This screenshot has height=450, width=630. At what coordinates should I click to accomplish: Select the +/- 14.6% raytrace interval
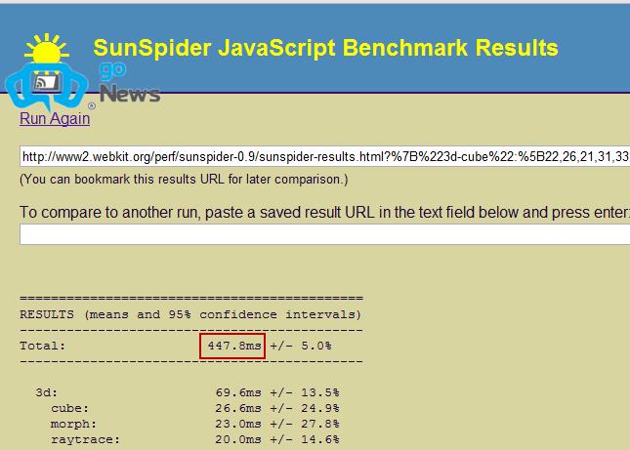[x=305, y=439]
